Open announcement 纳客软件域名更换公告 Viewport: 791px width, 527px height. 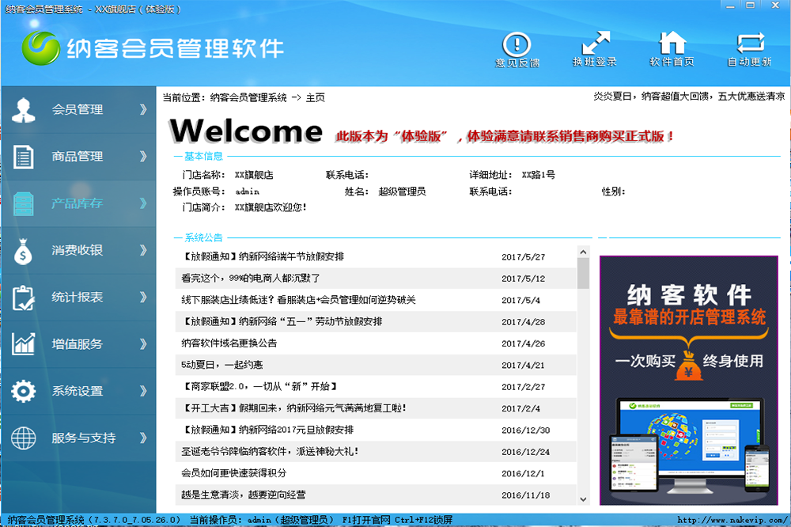[x=229, y=343]
